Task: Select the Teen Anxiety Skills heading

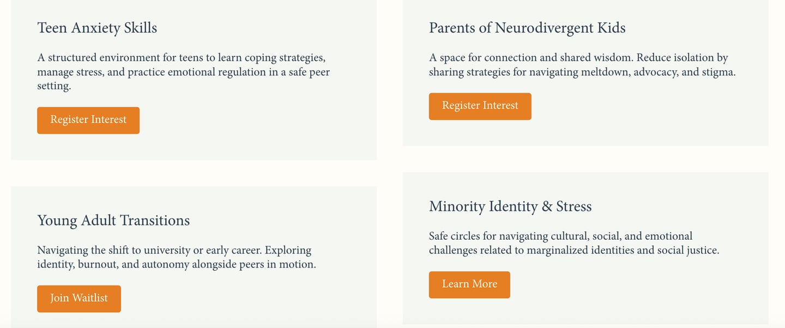Action: [x=97, y=28]
